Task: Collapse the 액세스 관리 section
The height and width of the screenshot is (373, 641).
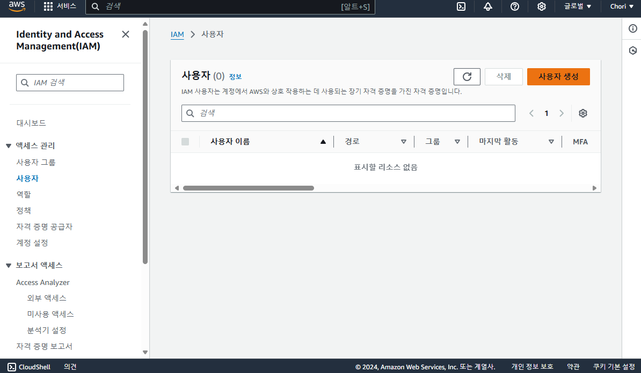Action: (8, 146)
